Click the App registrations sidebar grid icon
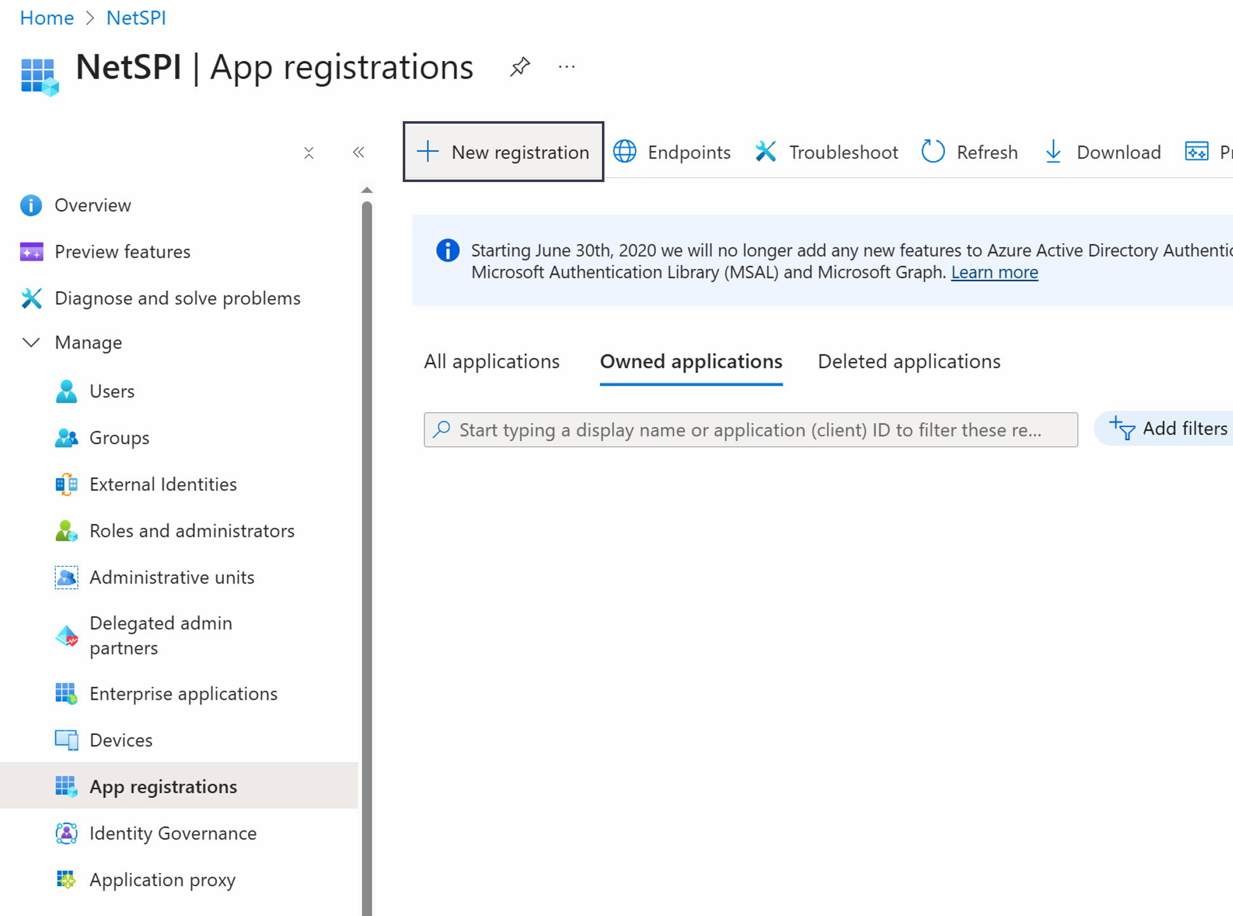The width and height of the screenshot is (1233, 916). [x=67, y=787]
